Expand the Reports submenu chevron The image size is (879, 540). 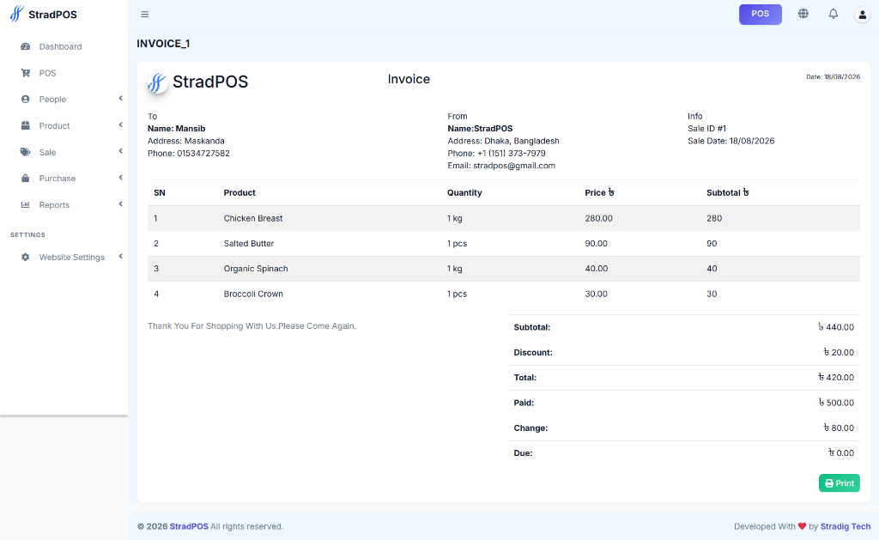click(x=120, y=204)
